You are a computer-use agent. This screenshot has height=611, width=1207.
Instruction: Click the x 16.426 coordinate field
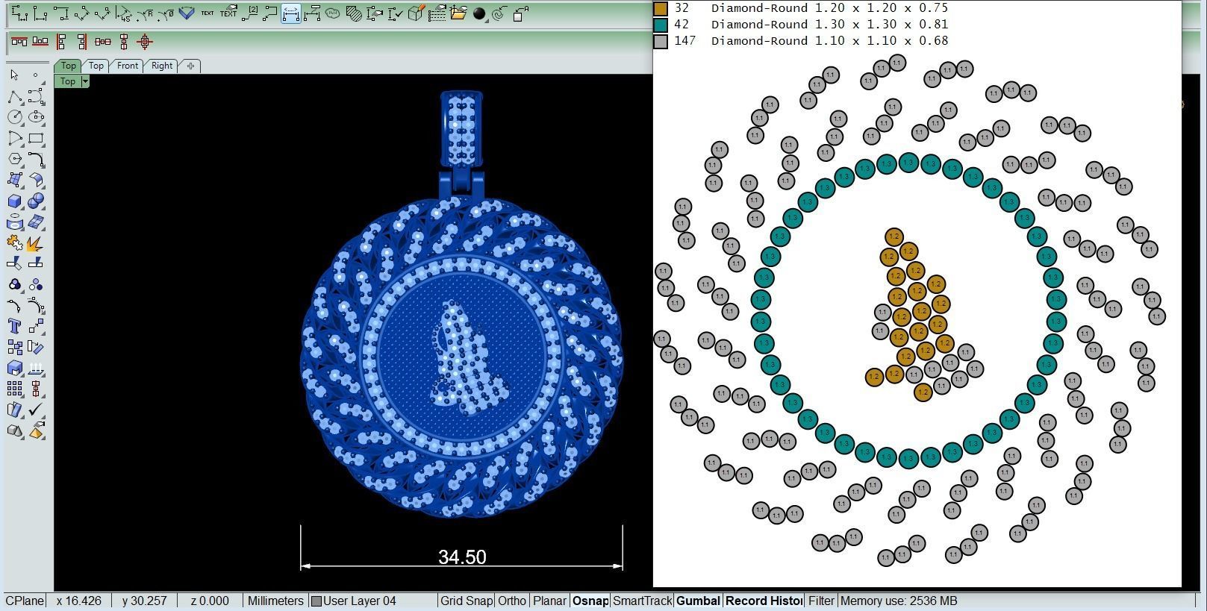(x=78, y=601)
